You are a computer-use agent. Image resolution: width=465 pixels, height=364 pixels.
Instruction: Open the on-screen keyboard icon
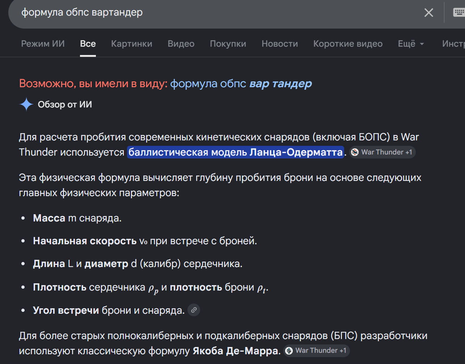pos(459,12)
